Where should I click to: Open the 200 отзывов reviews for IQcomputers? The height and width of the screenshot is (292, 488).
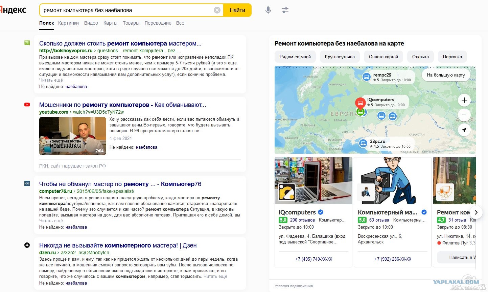coord(302,220)
